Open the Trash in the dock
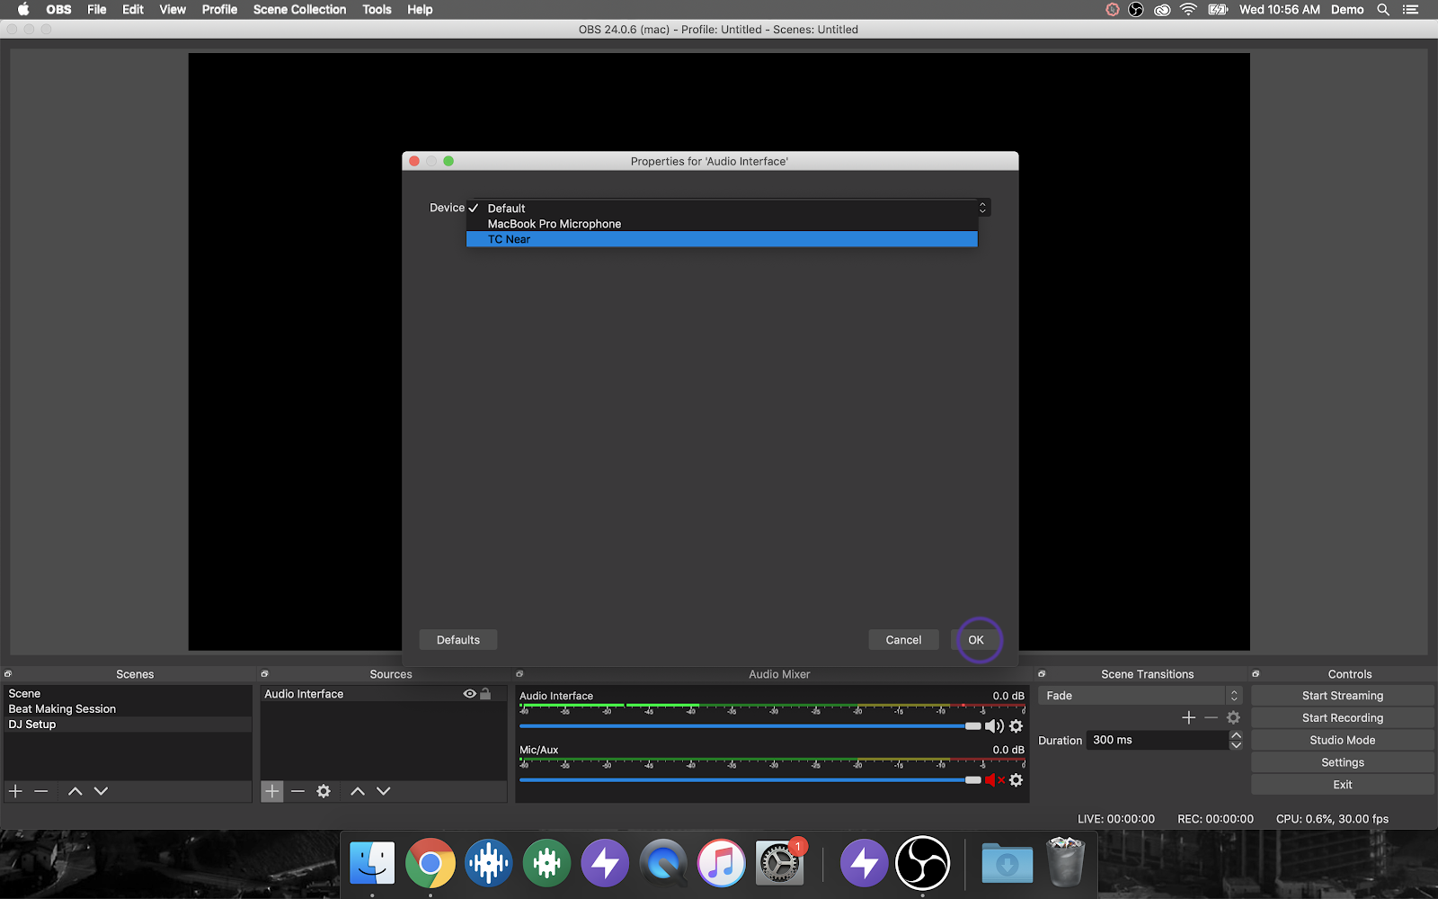1438x899 pixels. tap(1066, 861)
